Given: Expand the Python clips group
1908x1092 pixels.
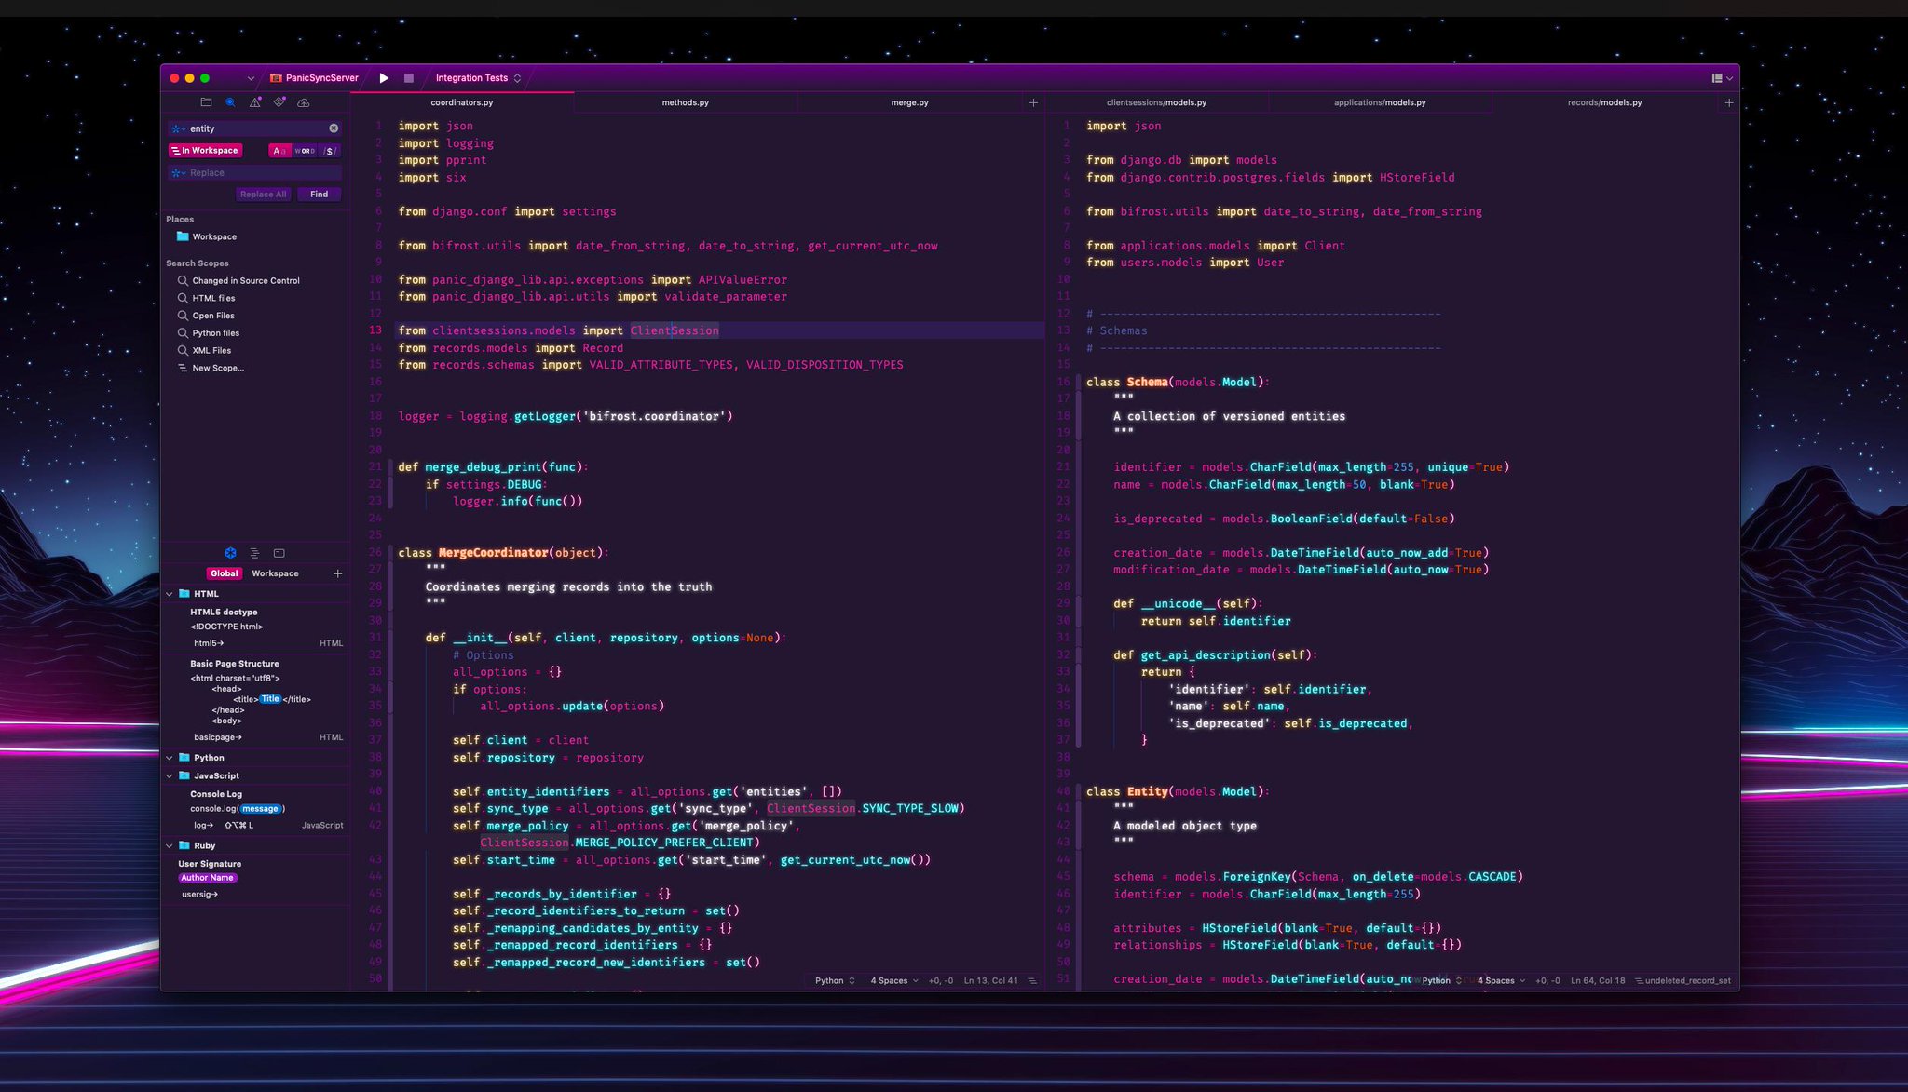Looking at the screenshot, I should click(170, 758).
